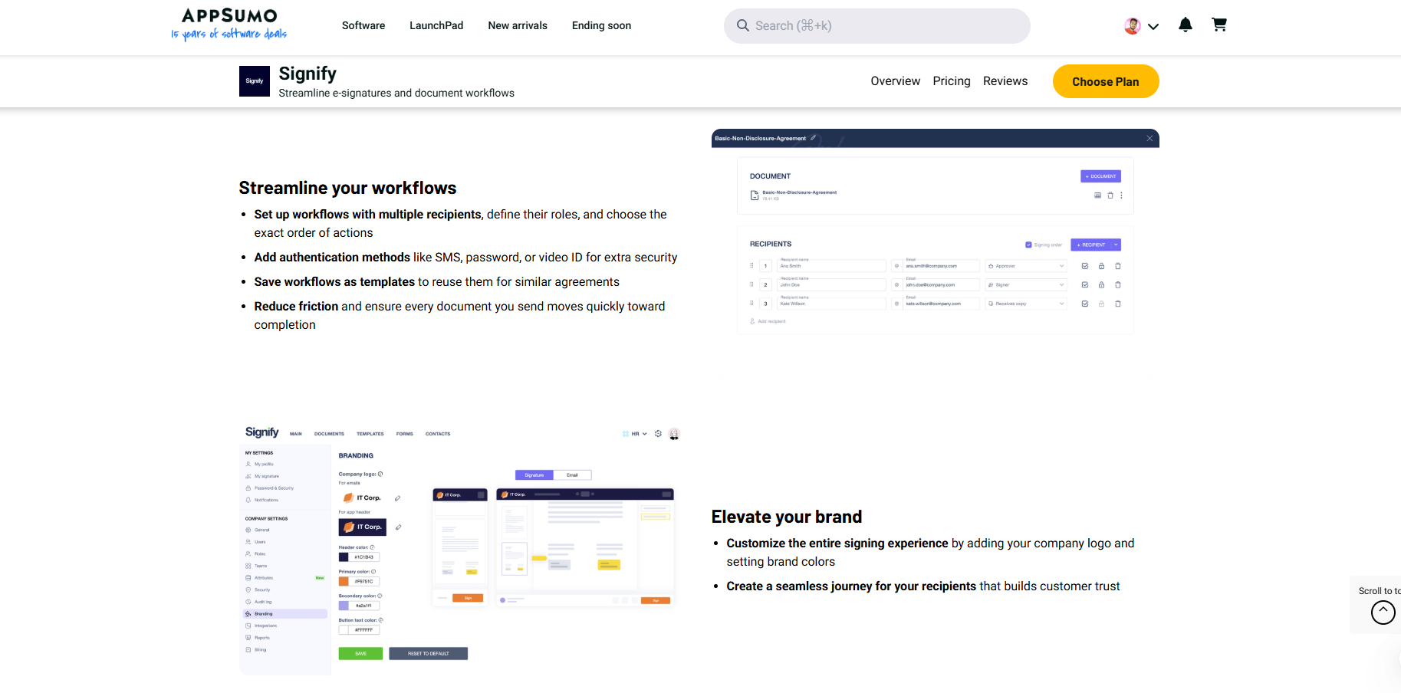Click the delete trash icon next to Basic-Non-Disclosure-Agreement
The image size is (1401, 693).
pyautogui.click(x=1110, y=195)
